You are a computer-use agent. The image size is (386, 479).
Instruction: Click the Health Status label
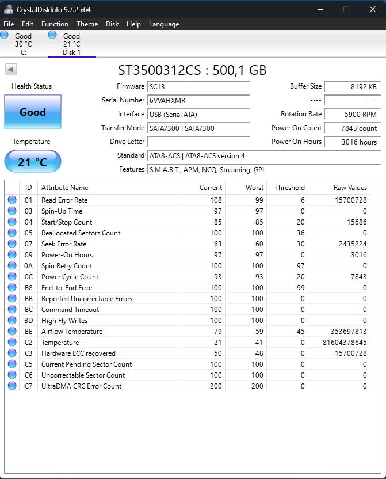[x=32, y=86]
